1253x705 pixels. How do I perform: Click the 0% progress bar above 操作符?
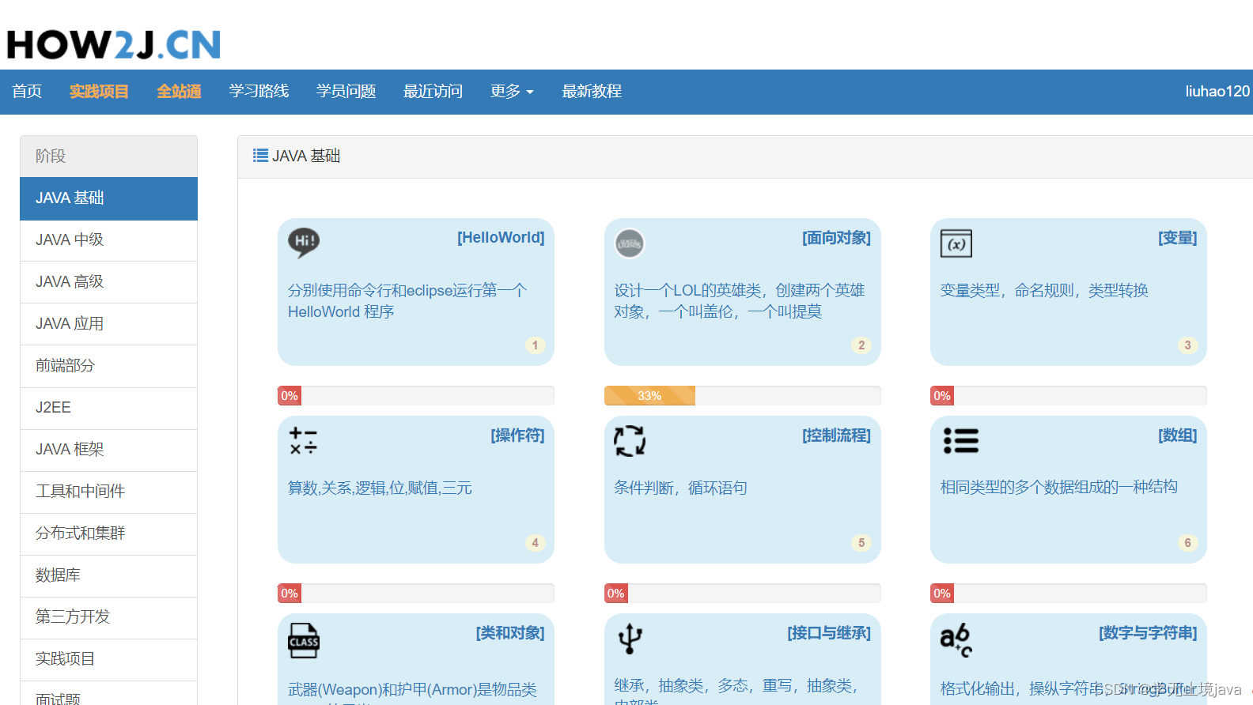coord(416,396)
